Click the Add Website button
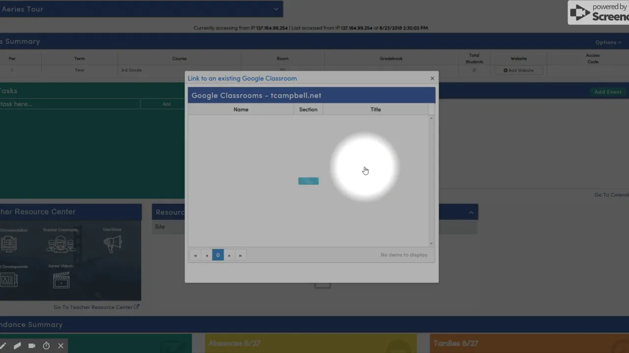Viewport: 629px width, 353px height. [518, 70]
